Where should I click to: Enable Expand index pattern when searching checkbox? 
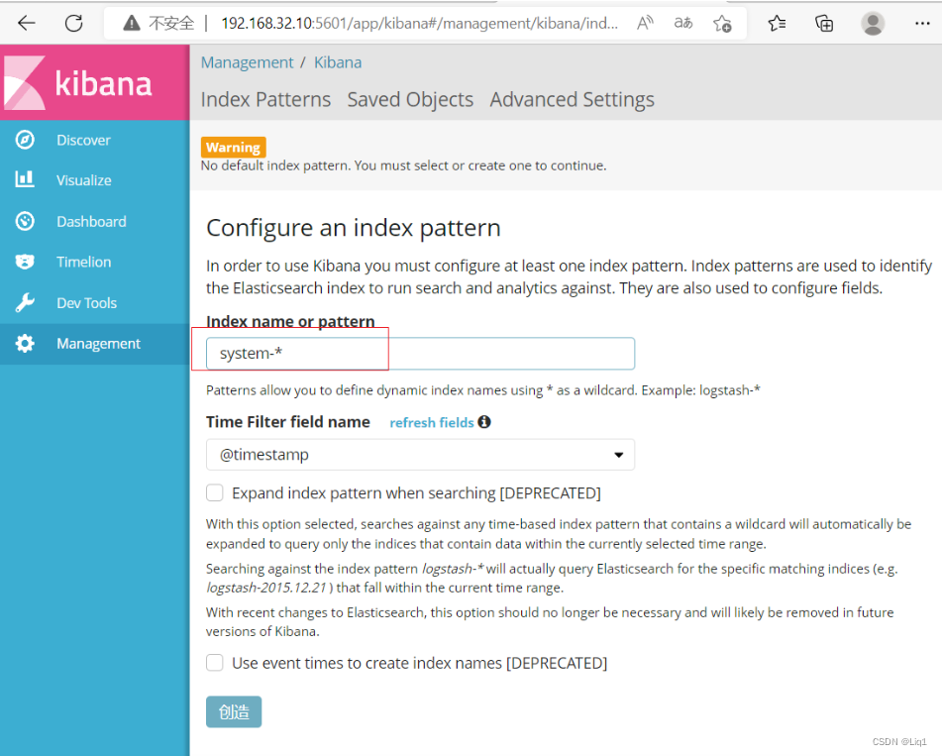point(215,492)
